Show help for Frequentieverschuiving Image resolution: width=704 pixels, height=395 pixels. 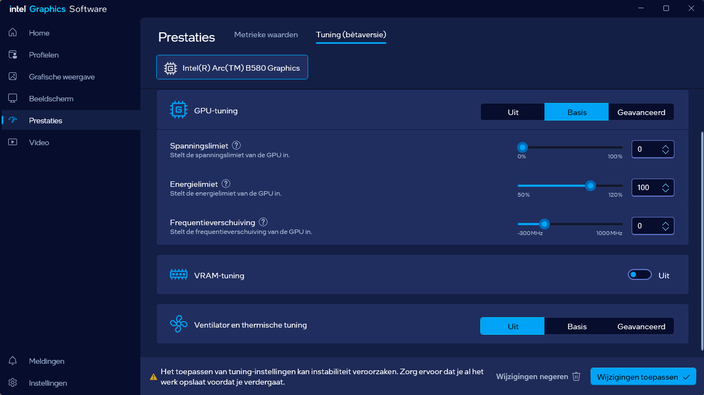click(x=263, y=222)
